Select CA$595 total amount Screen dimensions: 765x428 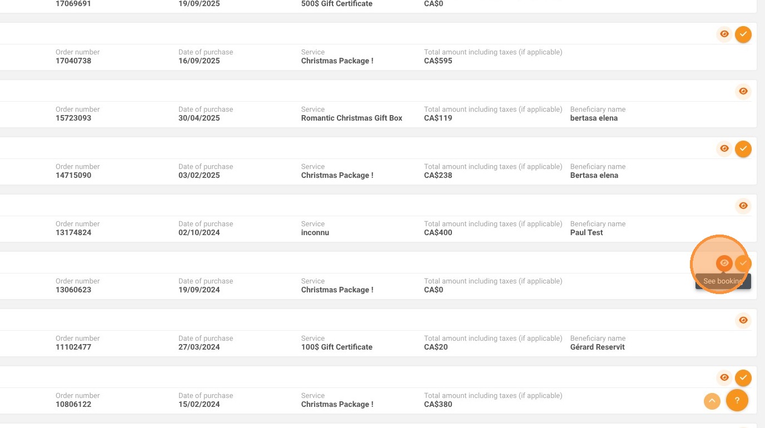(x=438, y=61)
